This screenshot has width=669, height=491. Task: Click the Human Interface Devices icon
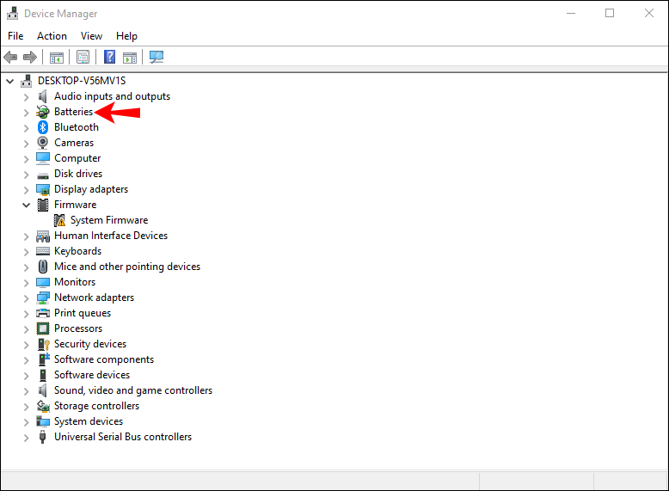(43, 236)
